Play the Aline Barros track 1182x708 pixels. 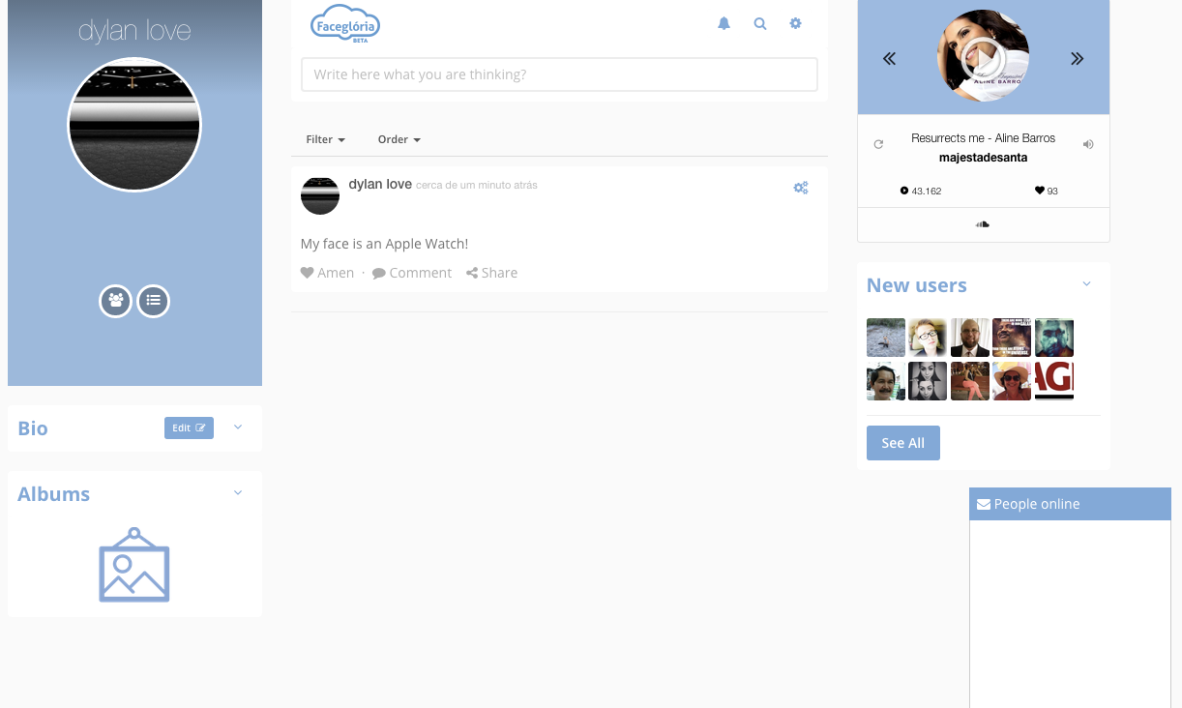983,60
